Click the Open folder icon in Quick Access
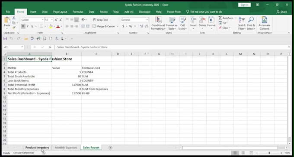Image resolution: width=294 pixels, height=157 pixels. pos(26,39)
